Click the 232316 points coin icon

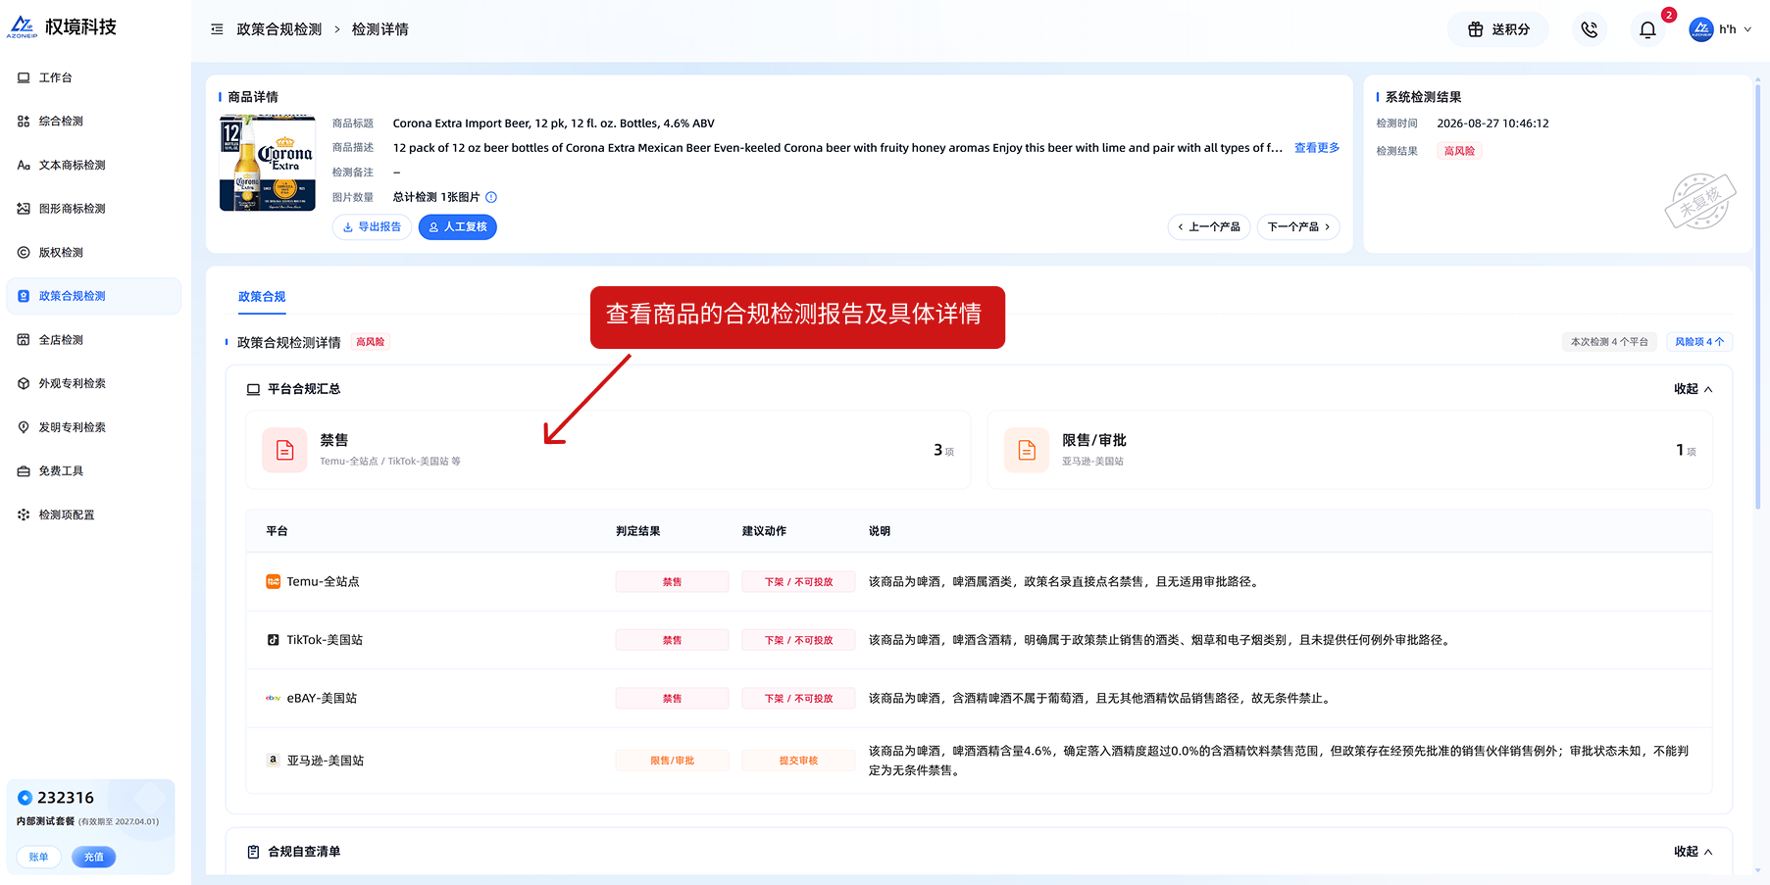point(25,798)
